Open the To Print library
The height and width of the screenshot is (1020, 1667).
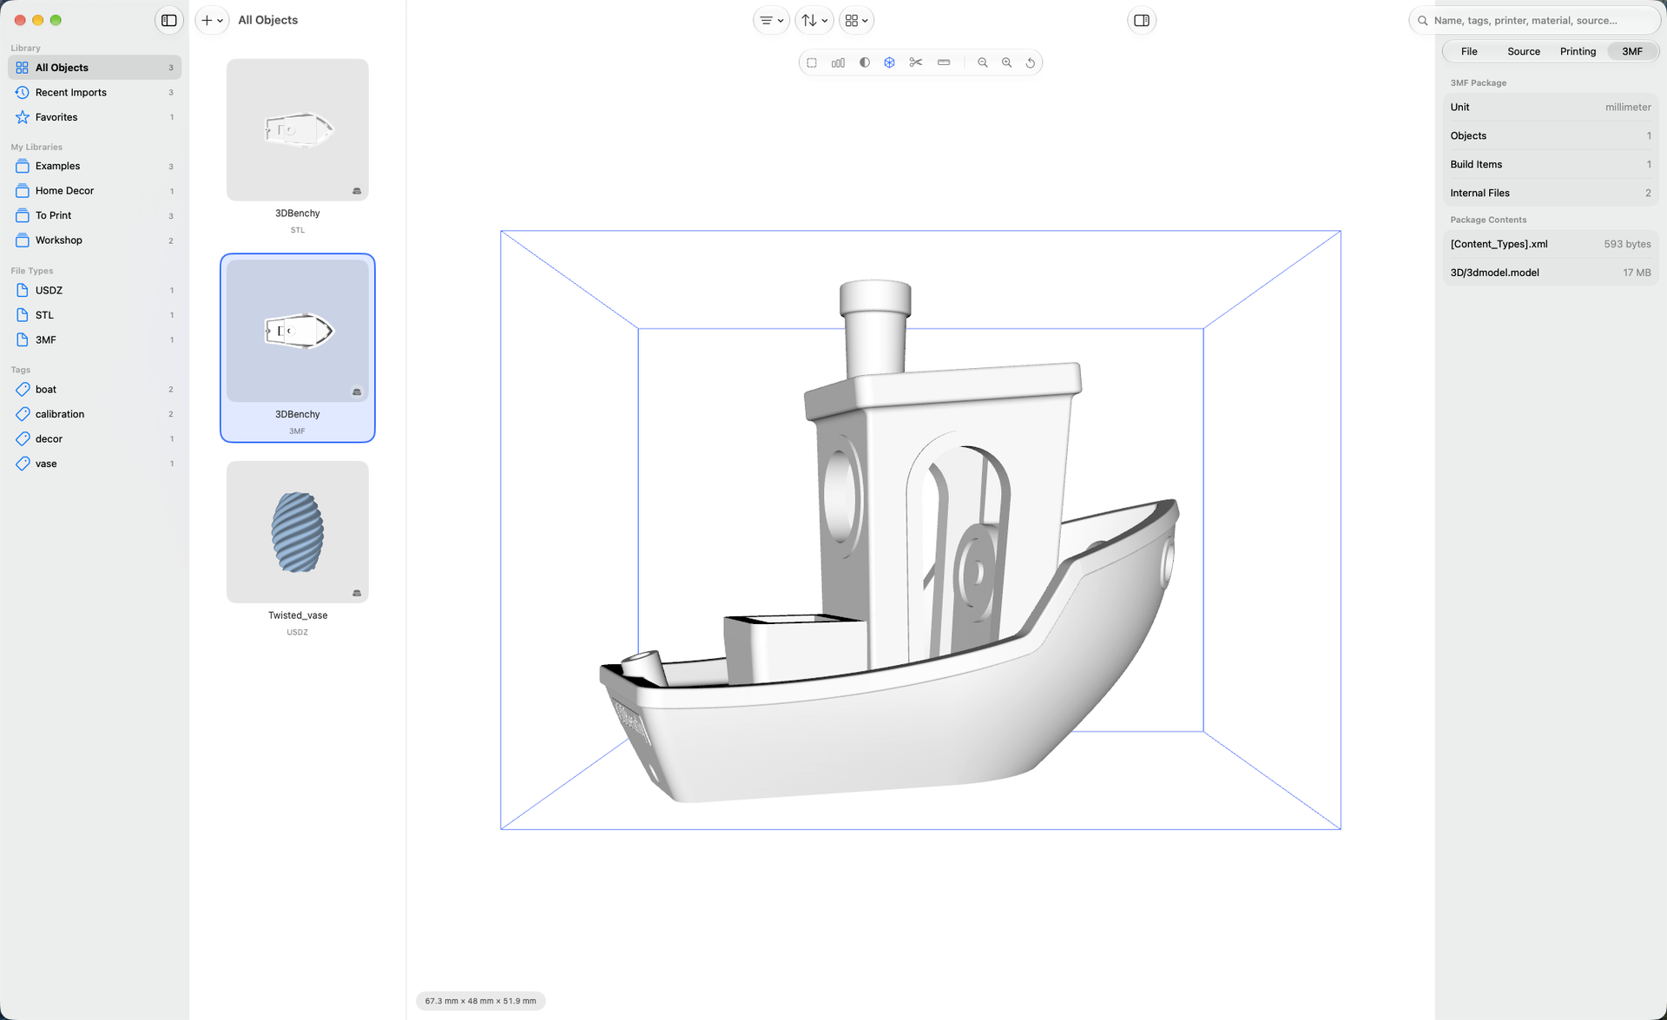coord(95,215)
